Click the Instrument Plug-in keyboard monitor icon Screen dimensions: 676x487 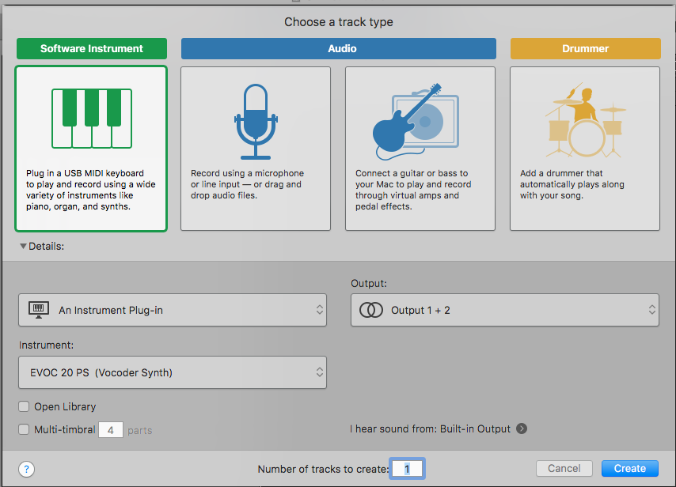[x=38, y=310]
